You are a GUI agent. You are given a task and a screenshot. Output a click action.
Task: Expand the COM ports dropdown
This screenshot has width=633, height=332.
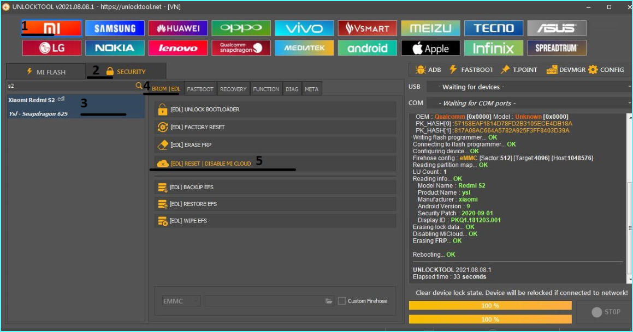[529, 103]
